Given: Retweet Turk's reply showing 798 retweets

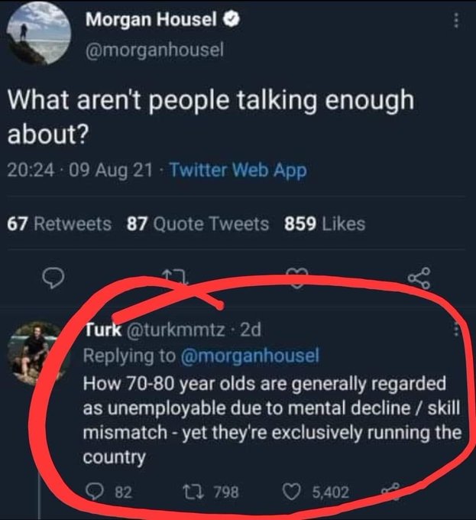Looking at the screenshot, I should pyautogui.click(x=195, y=492).
